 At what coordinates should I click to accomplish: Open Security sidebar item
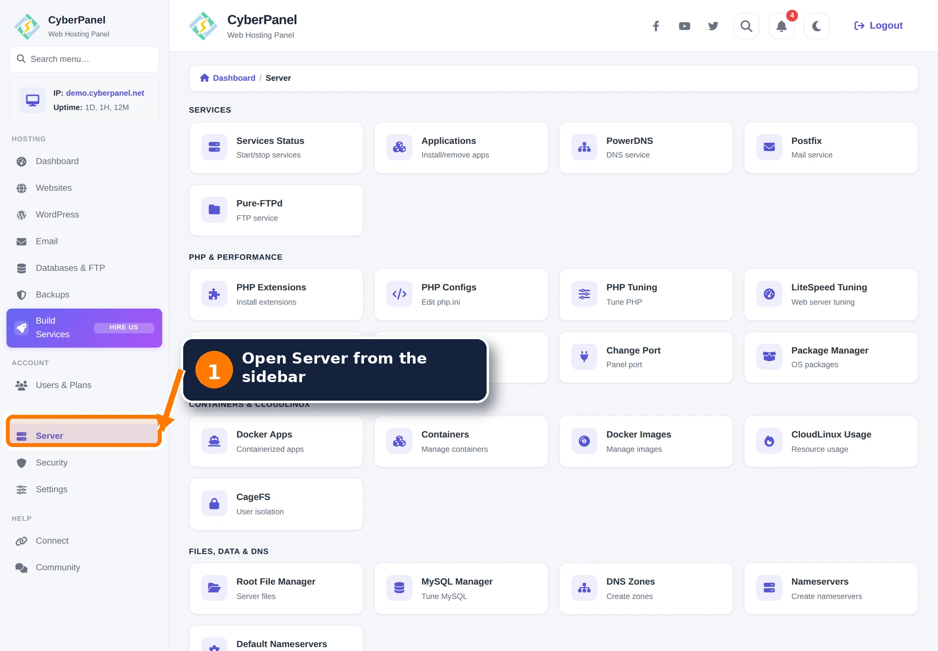(x=85, y=463)
